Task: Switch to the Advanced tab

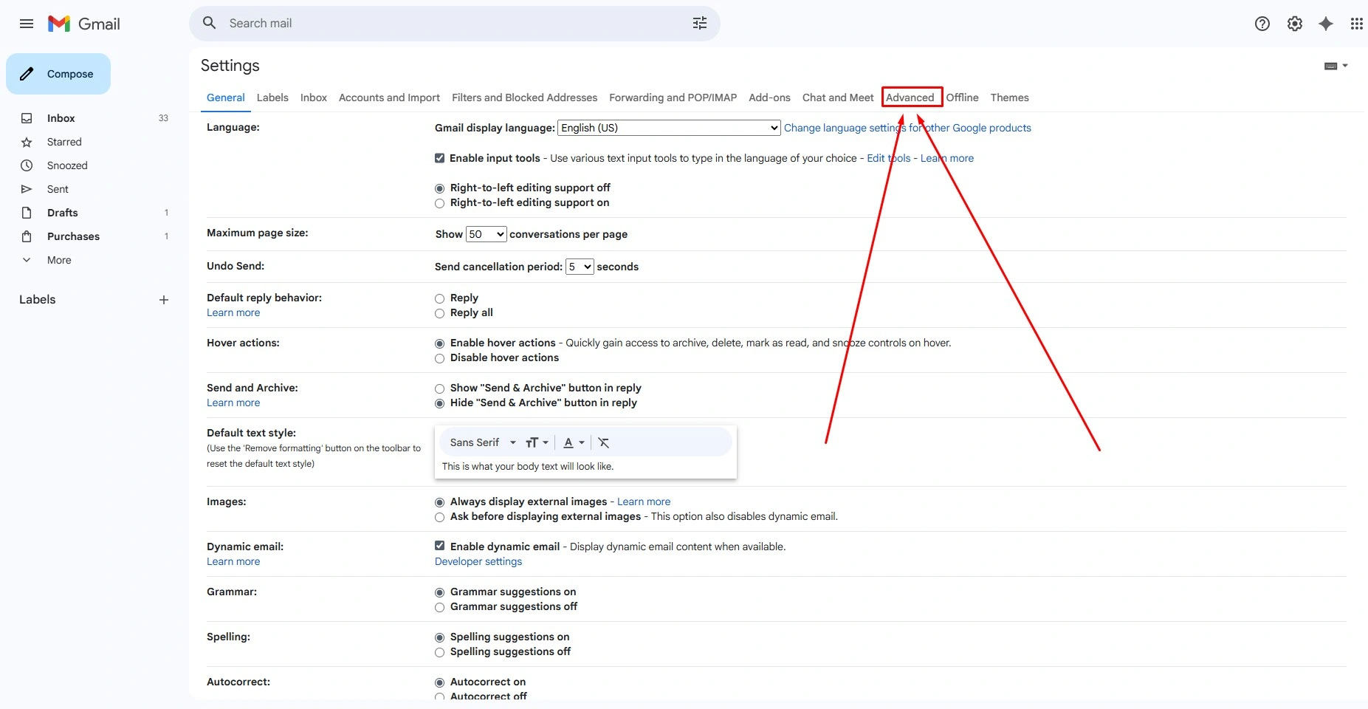Action: coord(910,97)
